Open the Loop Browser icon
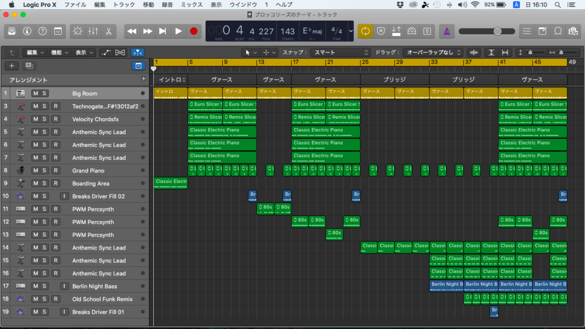This screenshot has height=329, width=585. tap(558, 31)
